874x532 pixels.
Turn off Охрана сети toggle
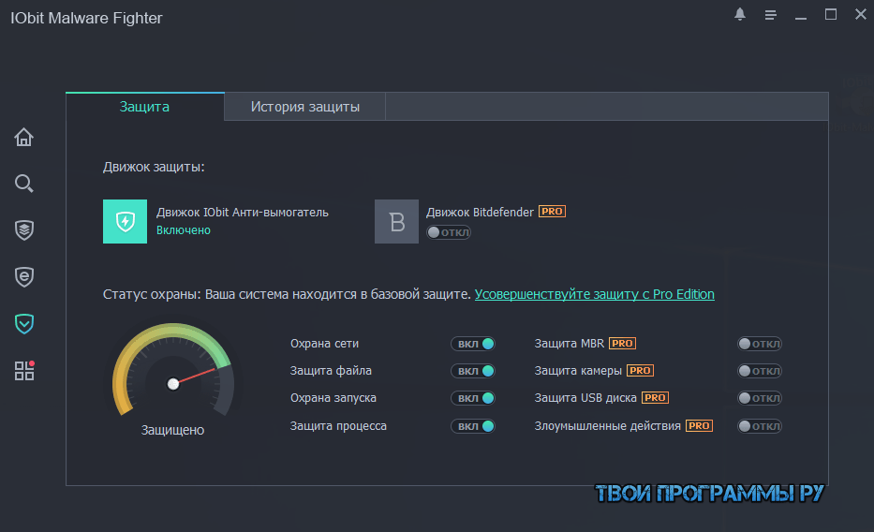tap(473, 344)
